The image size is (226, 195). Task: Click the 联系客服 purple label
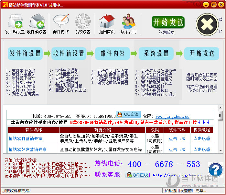click(107, 175)
